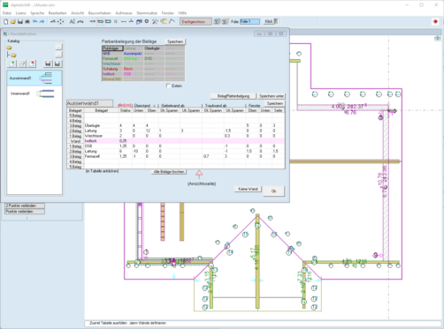Click the roof angle icon in toolbar
The height and width of the screenshot is (329, 444).
[x=172, y=21]
